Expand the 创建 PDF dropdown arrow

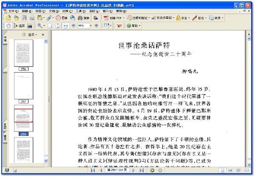[124, 18]
